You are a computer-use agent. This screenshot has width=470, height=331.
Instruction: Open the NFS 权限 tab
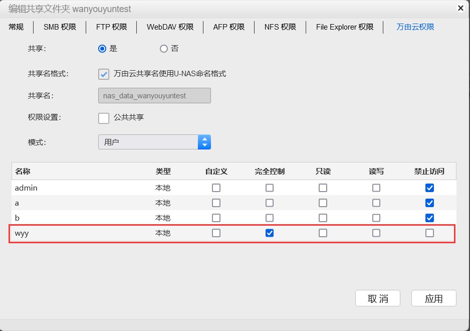point(280,27)
